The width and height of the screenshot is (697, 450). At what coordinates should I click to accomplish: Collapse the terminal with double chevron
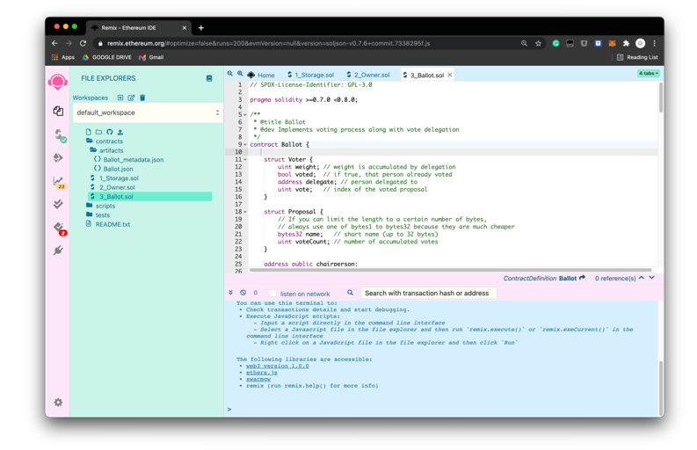click(230, 293)
